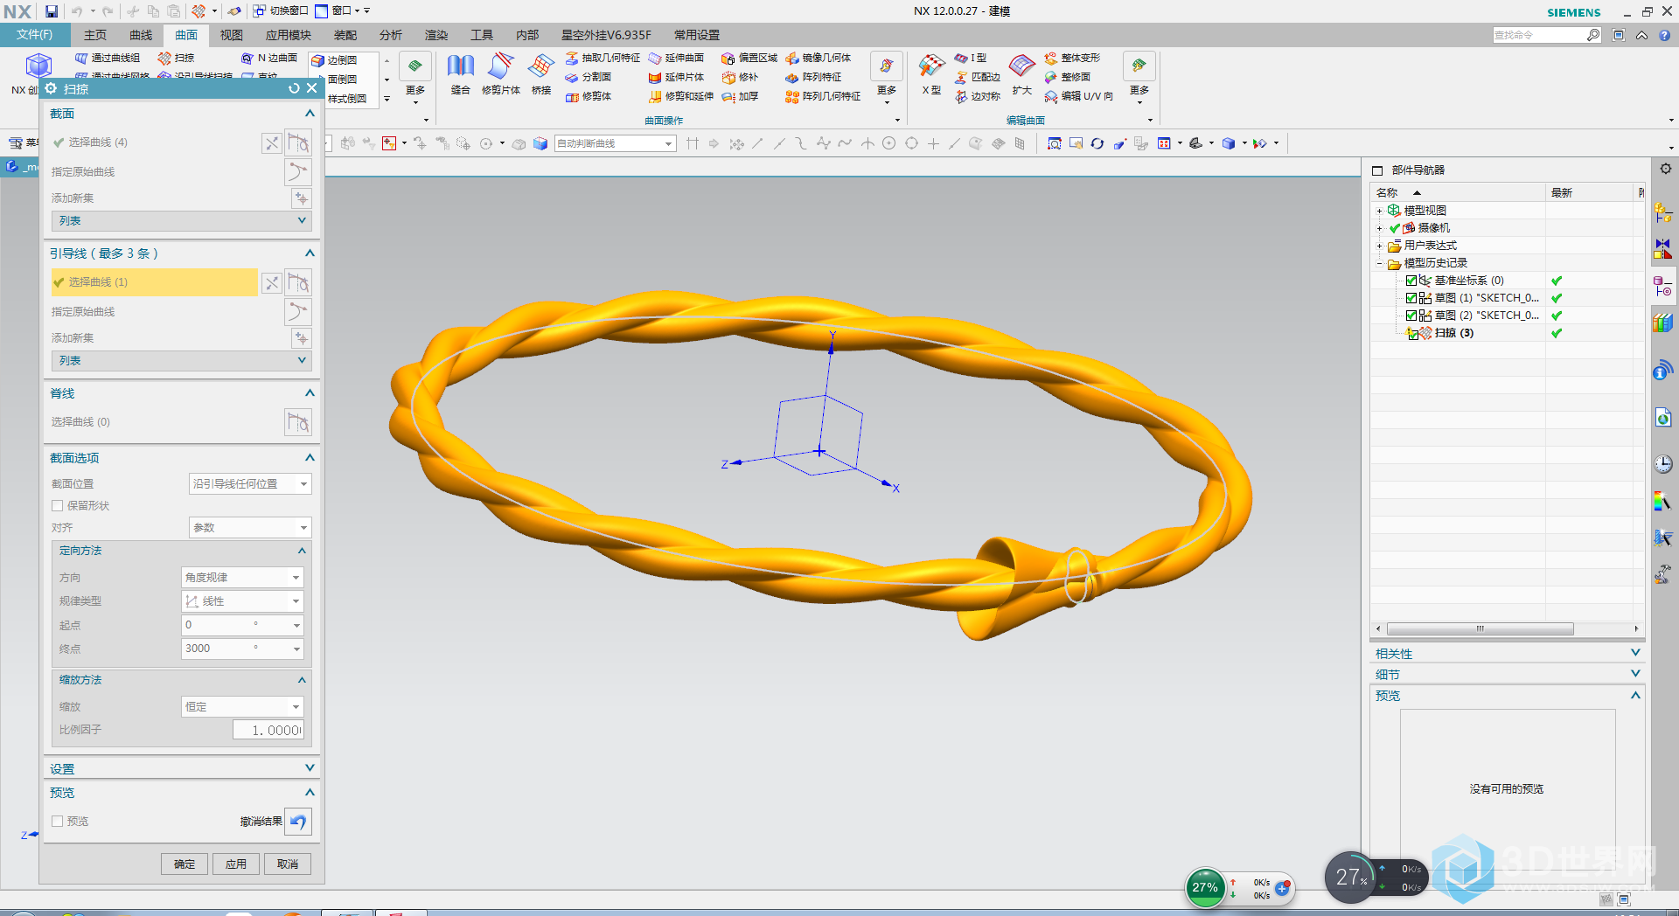Toggle the 草图 (2) SKETCH checkbox
The width and height of the screenshot is (1679, 916).
coord(1411,316)
